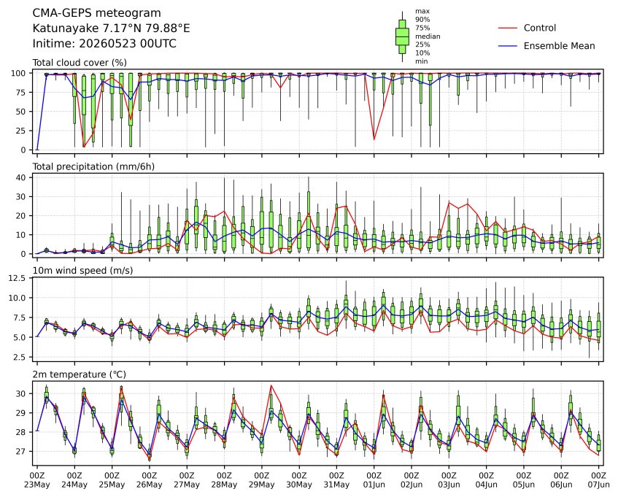
Task: Click the max label in boxplot legend
Action: click(422, 12)
